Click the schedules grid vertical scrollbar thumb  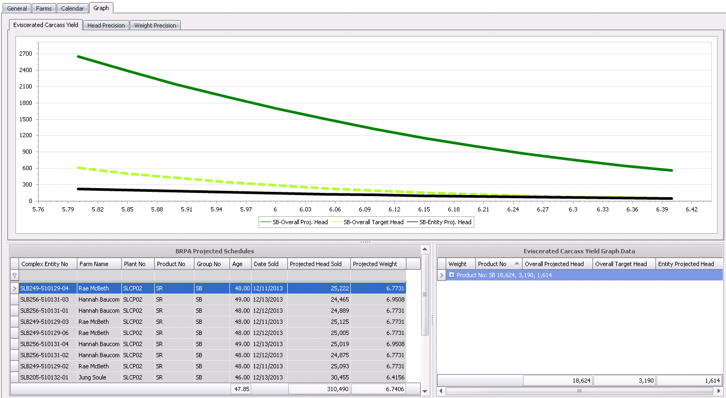tap(425, 294)
